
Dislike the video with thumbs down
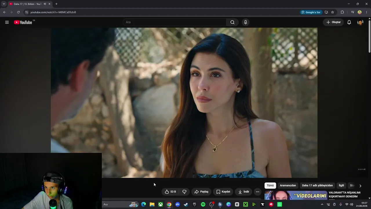coord(184,192)
